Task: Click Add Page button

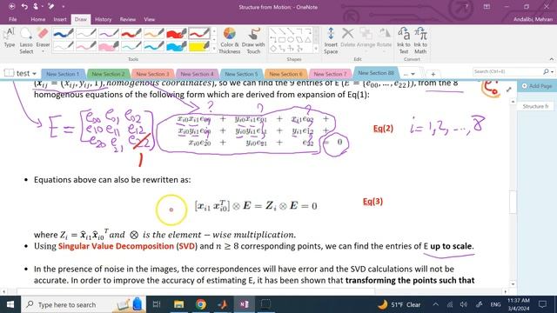Action: 537,86
